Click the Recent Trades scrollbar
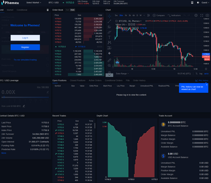The image size is (211, 183). (x=95, y=125)
